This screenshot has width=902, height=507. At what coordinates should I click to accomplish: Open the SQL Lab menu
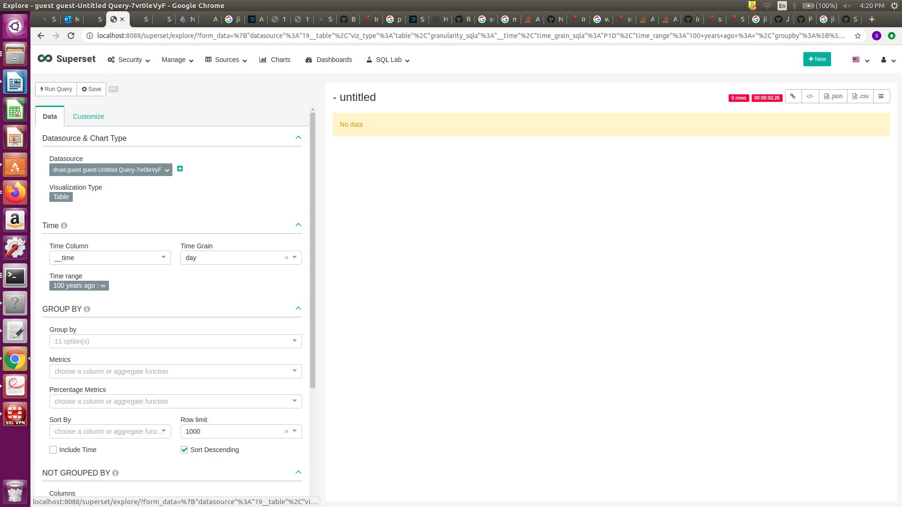(x=387, y=60)
